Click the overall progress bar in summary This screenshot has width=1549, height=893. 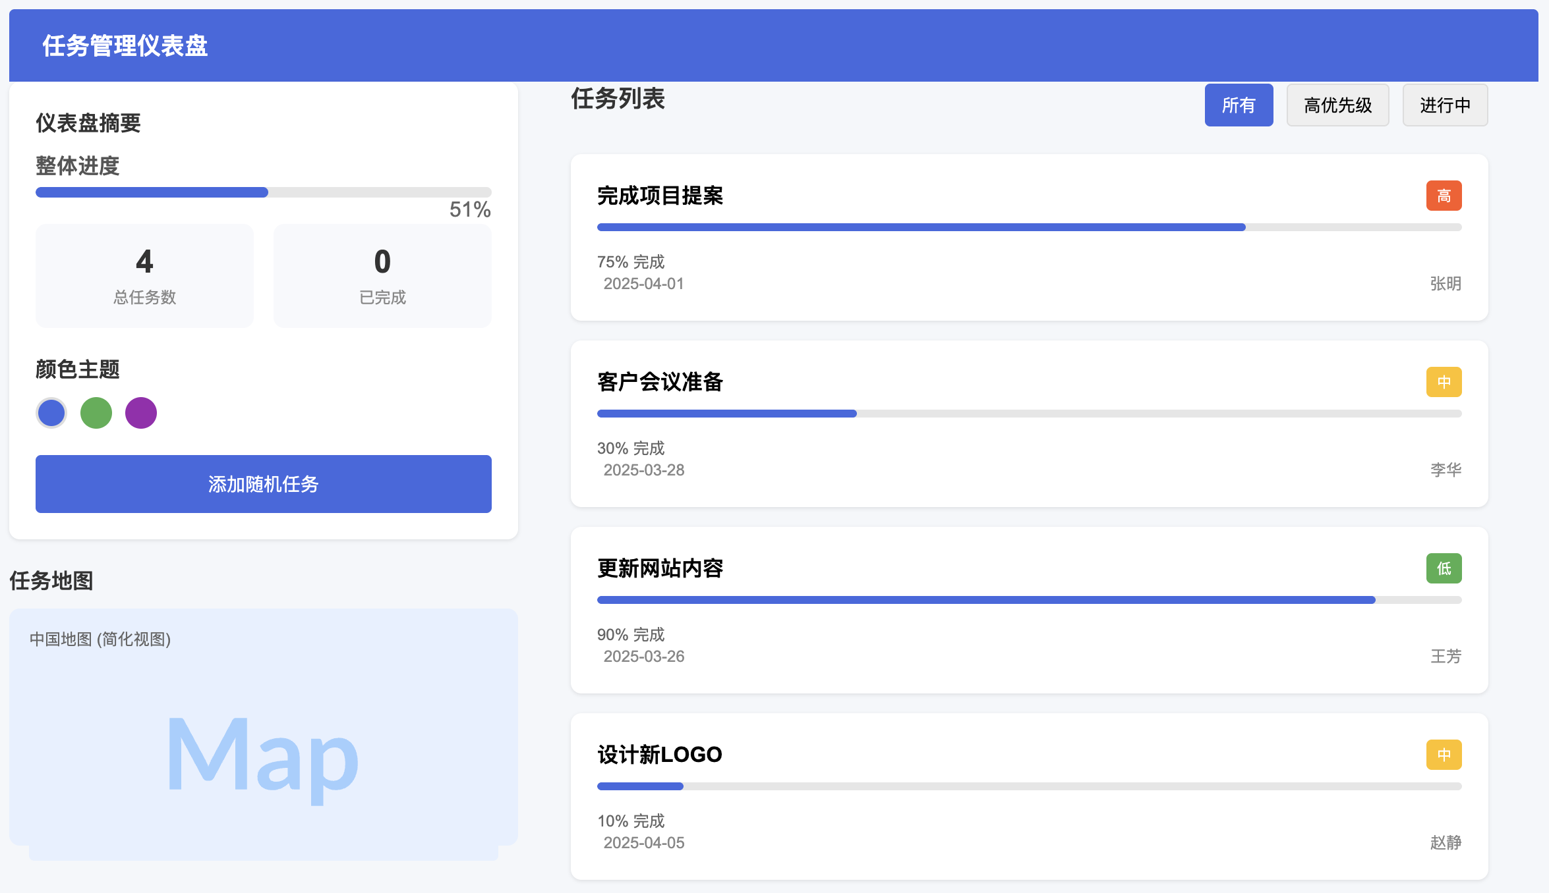click(263, 192)
